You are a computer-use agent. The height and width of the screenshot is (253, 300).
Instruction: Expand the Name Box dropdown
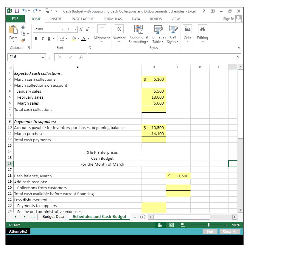coord(43,58)
